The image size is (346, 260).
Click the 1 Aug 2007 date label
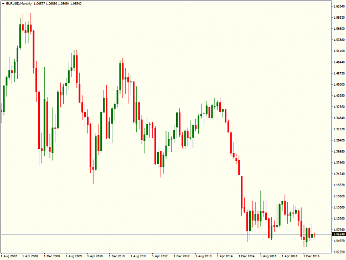(9, 256)
